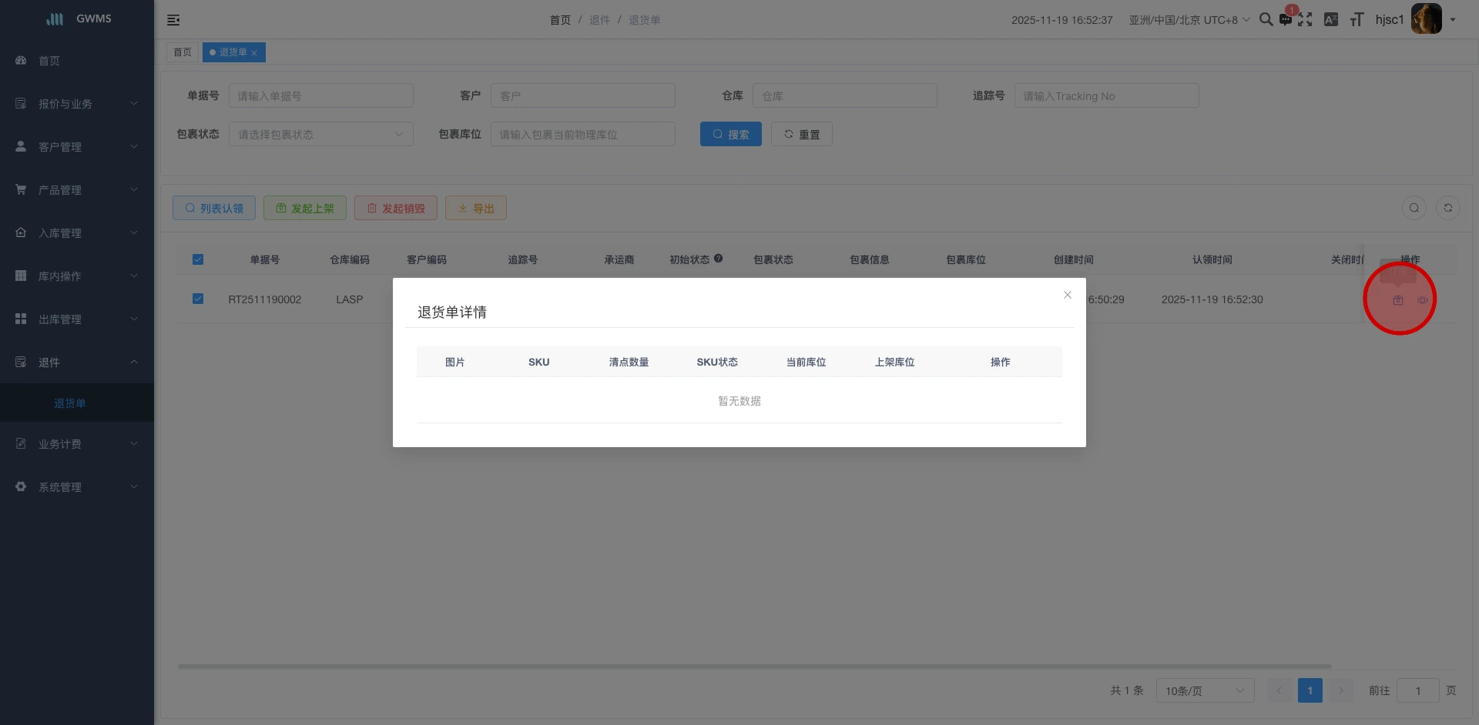Open the timezone UTC+8 dropdown
Screen dimensions: 1479x725
(x=1189, y=19)
